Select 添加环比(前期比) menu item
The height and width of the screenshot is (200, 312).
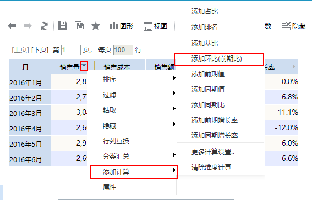point(219,59)
